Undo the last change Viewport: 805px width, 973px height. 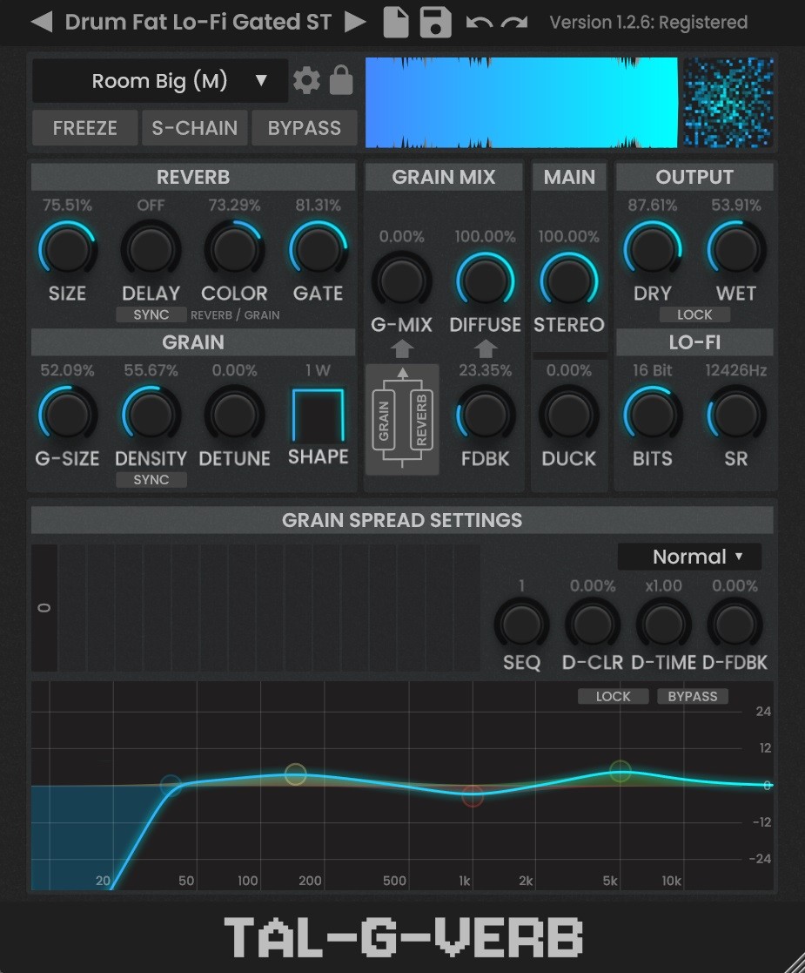click(x=480, y=23)
